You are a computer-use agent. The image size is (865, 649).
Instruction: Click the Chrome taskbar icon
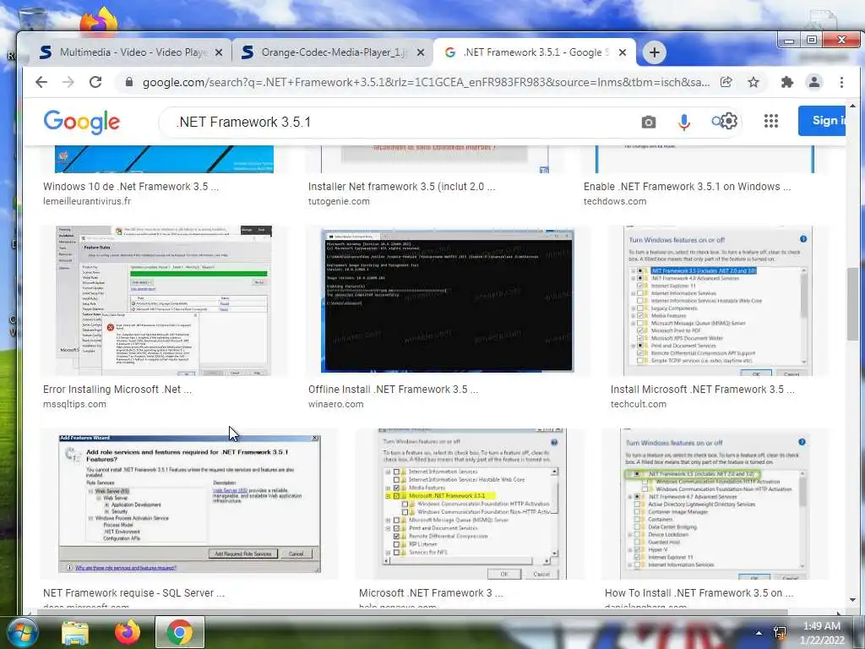(179, 632)
